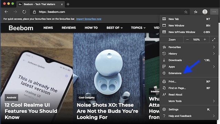This screenshot has width=220, height=124.
Task: Go back to the previous page
Action: point(6,12)
